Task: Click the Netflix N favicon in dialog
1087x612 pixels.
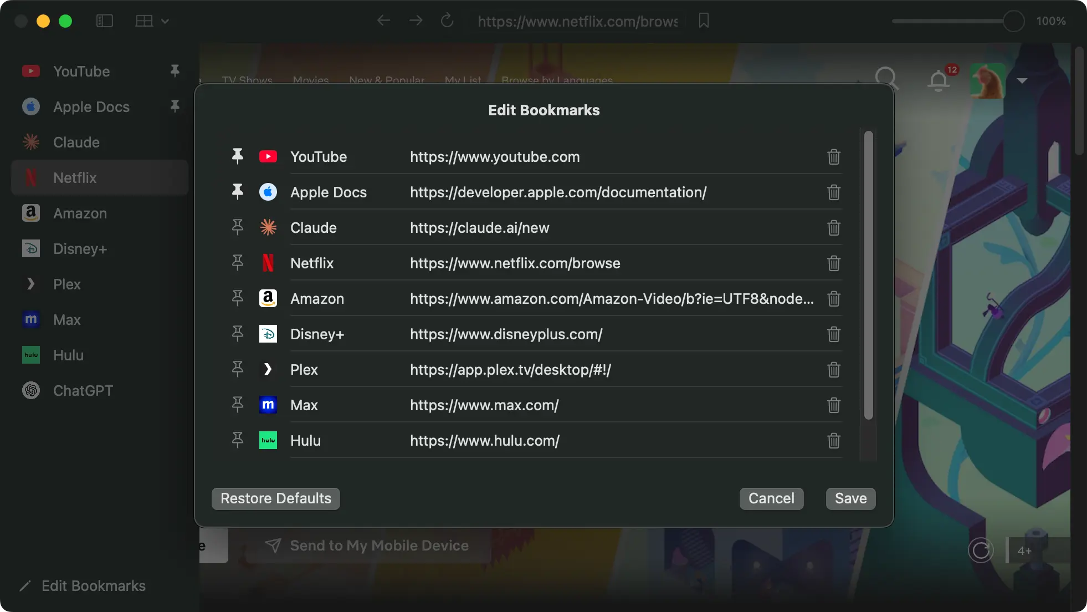Action: click(268, 263)
